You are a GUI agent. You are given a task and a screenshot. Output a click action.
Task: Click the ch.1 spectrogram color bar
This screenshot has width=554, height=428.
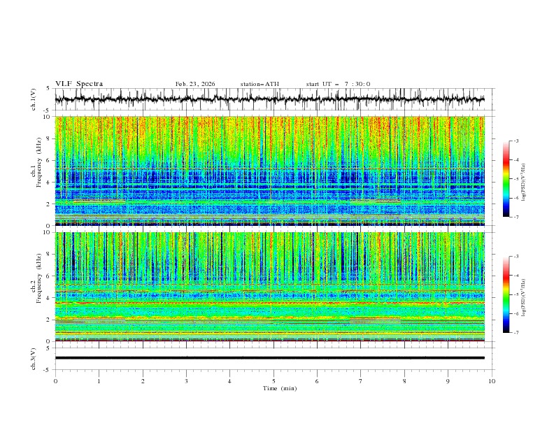(506, 179)
